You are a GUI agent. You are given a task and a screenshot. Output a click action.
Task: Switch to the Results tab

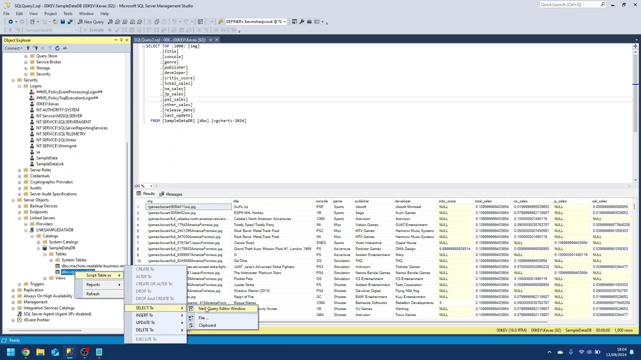[146, 194]
